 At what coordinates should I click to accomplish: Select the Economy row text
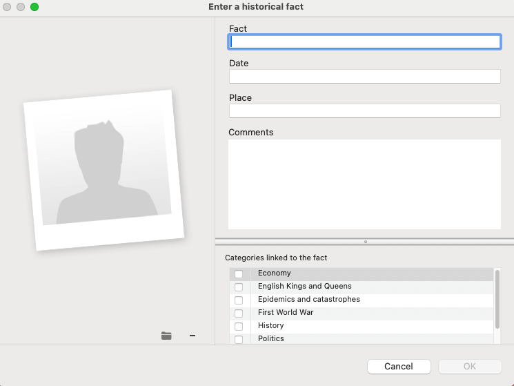[275, 273]
